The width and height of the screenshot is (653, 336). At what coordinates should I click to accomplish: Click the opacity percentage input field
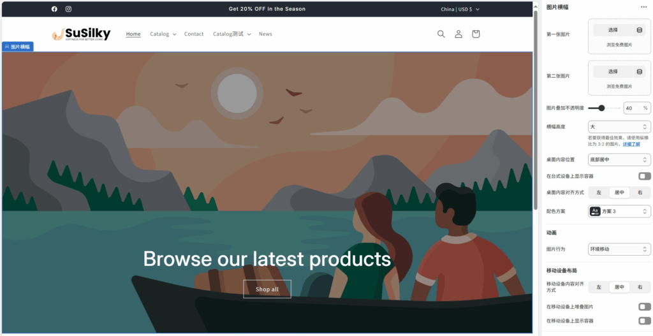pyautogui.click(x=633, y=108)
